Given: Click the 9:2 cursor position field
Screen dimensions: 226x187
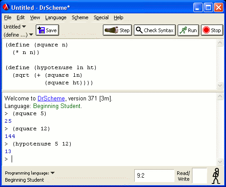Looking at the screenshot, I should [x=154, y=175].
